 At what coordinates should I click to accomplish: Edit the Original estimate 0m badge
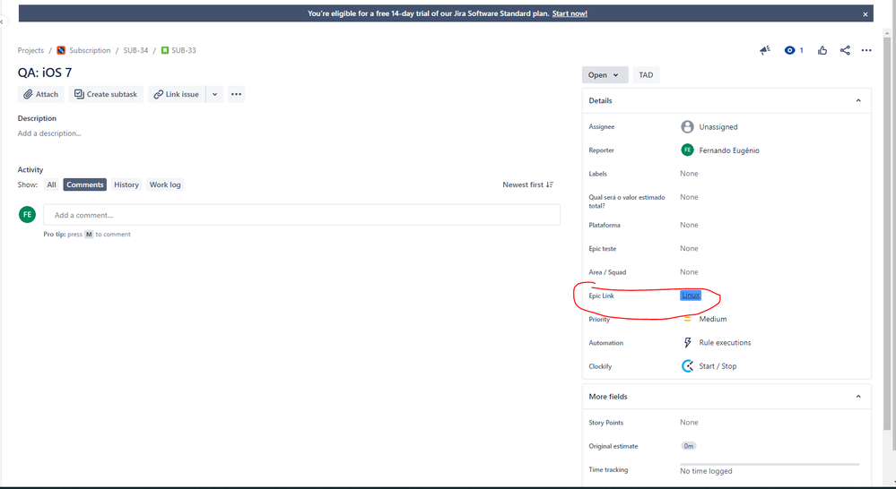(x=689, y=446)
